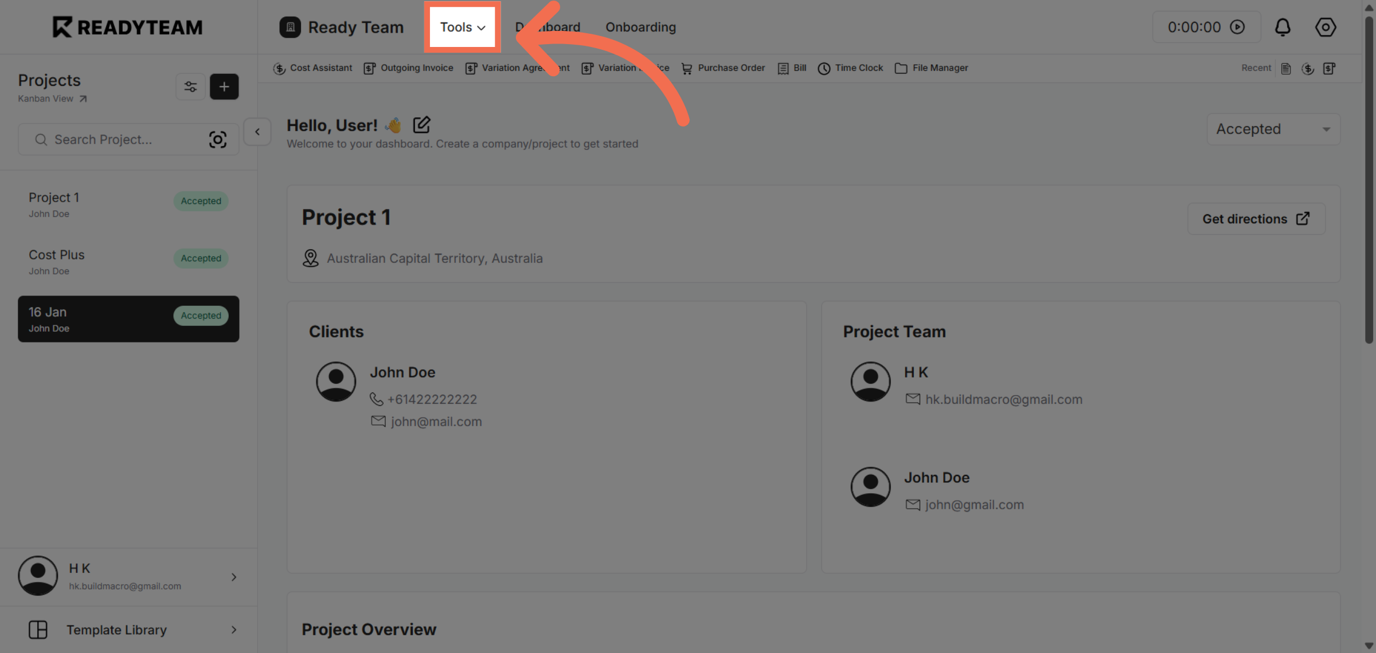The width and height of the screenshot is (1376, 653).
Task: Open the settings gear icon
Action: point(1326,27)
